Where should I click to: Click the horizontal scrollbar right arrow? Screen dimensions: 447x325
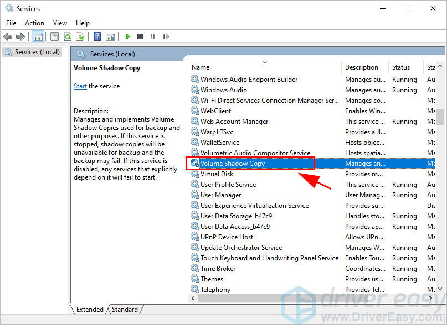(432, 298)
